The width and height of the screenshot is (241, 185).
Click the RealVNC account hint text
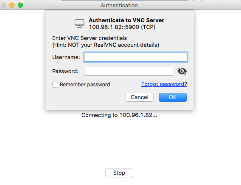tap(106, 45)
